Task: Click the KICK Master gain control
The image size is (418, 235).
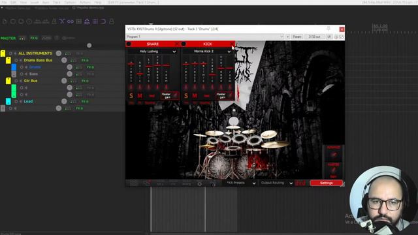Action: pyautogui.click(x=225, y=95)
